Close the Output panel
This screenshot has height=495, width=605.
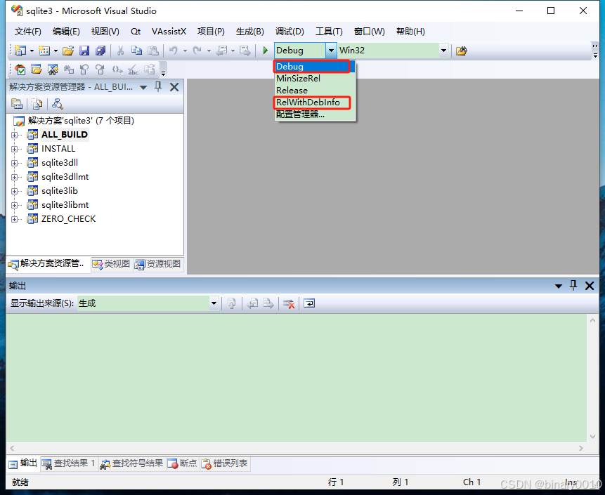590,286
